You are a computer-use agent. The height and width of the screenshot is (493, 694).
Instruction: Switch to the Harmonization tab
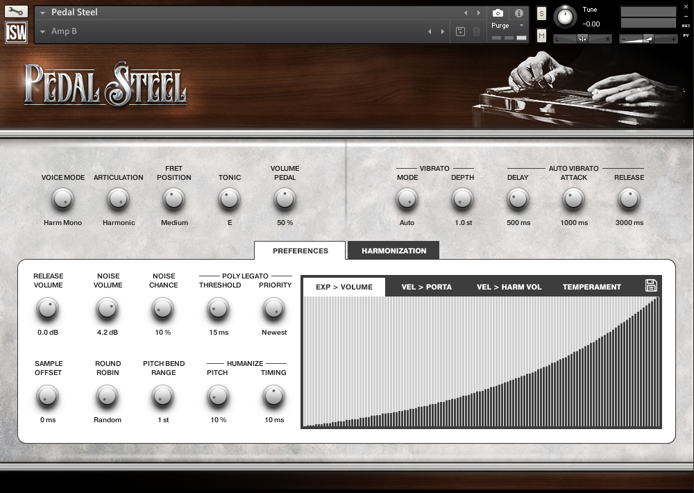[x=393, y=250]
